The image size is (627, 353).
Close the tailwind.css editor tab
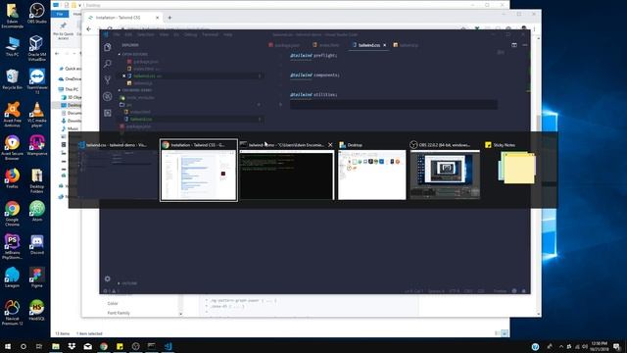(x=385, y=45)
